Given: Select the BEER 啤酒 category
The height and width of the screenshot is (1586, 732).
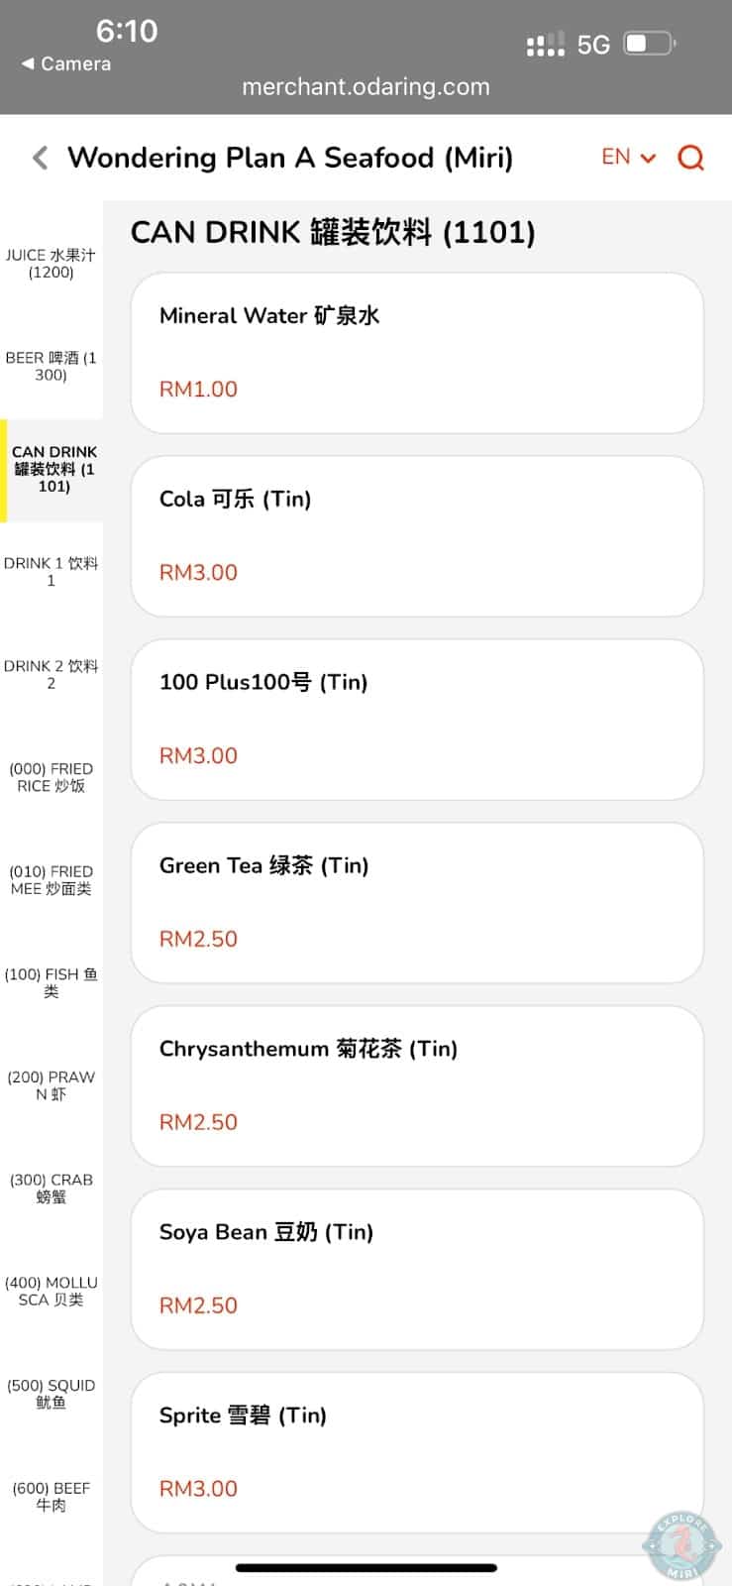Looking at the screenshot, I should coord(51,366).
